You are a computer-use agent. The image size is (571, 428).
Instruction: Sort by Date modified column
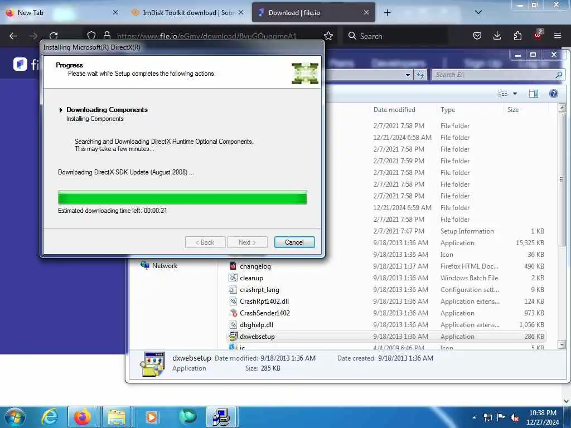point(403,110)
